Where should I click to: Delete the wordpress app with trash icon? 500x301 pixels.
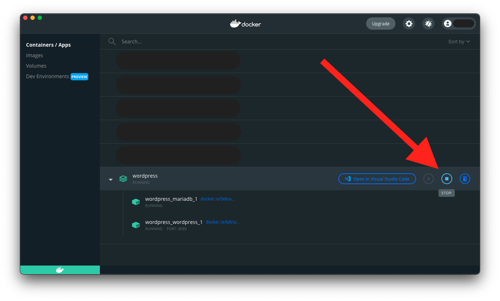(465, 179)
